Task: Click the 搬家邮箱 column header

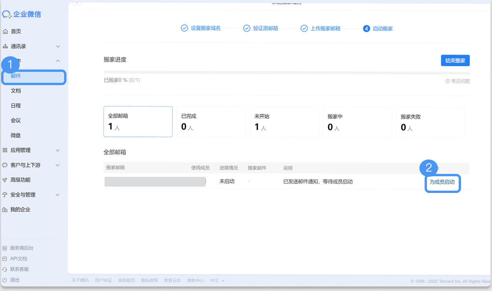Action: click(x=116, y=167)
